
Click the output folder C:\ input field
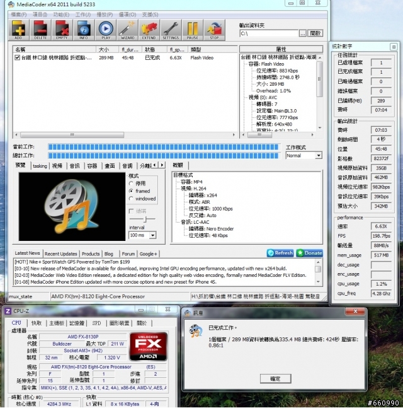tap(269, 33)
